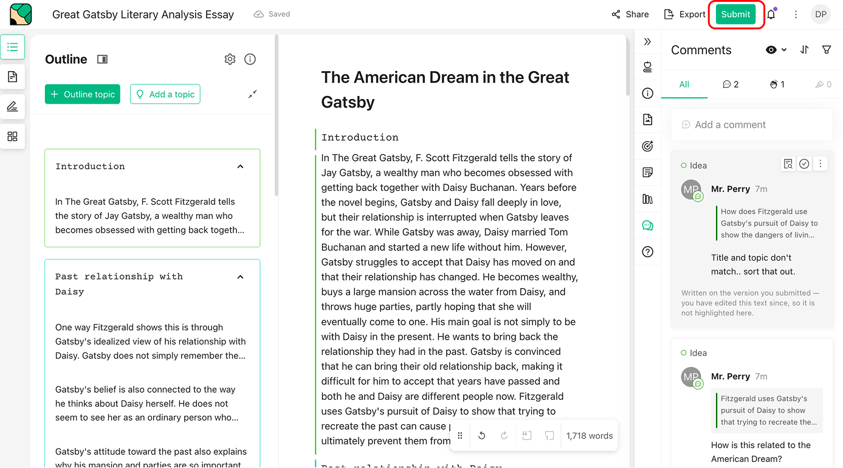Viewport: 843px width, 468px height.
Task: Open the help question mark icon
Action: [x=647, y=252]
